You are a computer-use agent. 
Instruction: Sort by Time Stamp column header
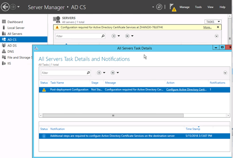193,129
